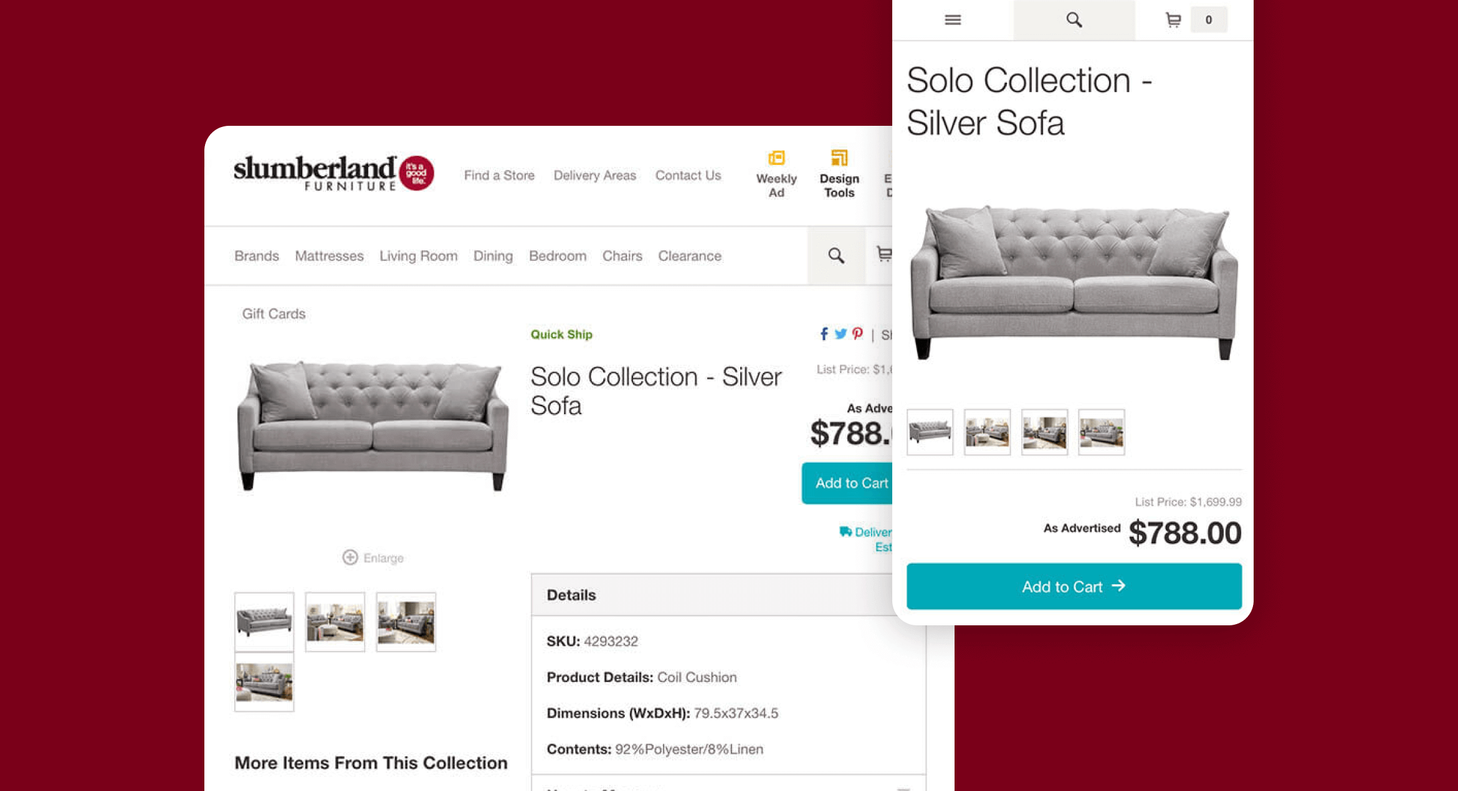Image resolution: width=1458 pixels, height=791 pixels.
Task: Toggle the mobile hamburger menu
Action: tap(951, 19)
